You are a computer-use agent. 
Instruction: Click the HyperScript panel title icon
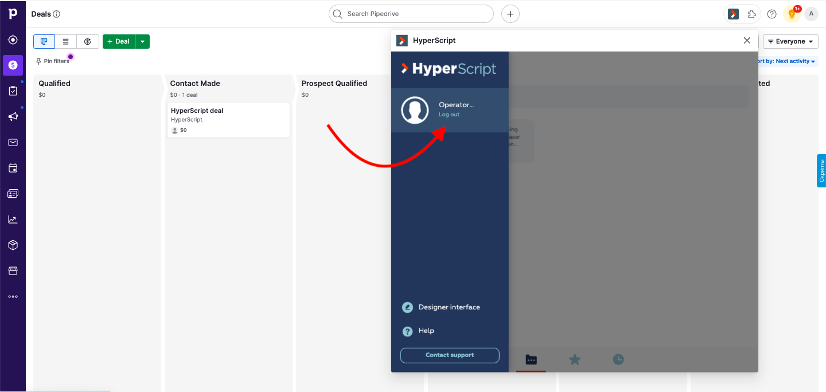(x=402, y=40)
